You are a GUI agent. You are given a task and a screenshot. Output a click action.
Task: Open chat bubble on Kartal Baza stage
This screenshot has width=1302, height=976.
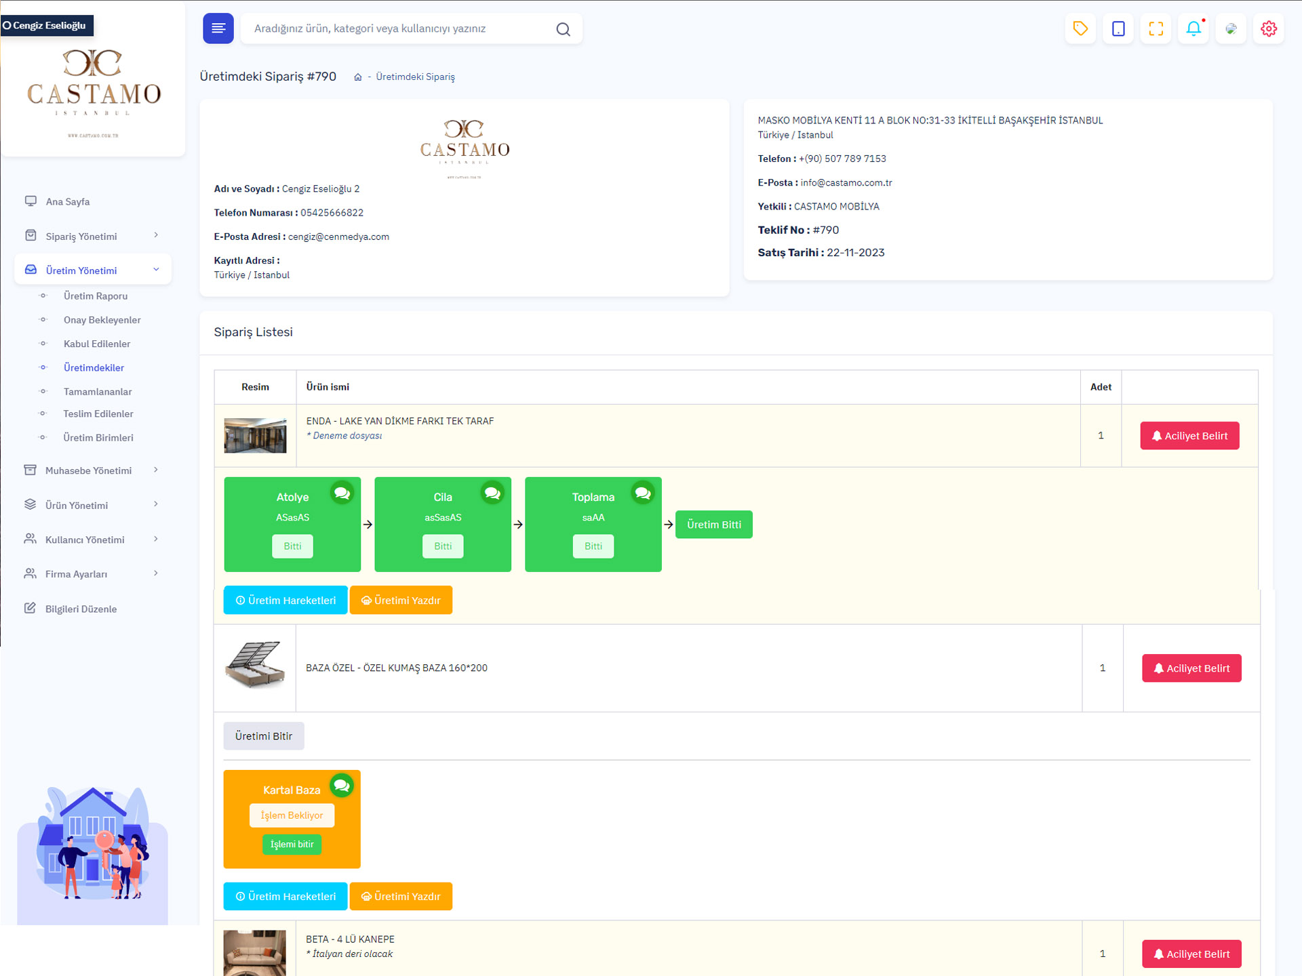point(342,786)
